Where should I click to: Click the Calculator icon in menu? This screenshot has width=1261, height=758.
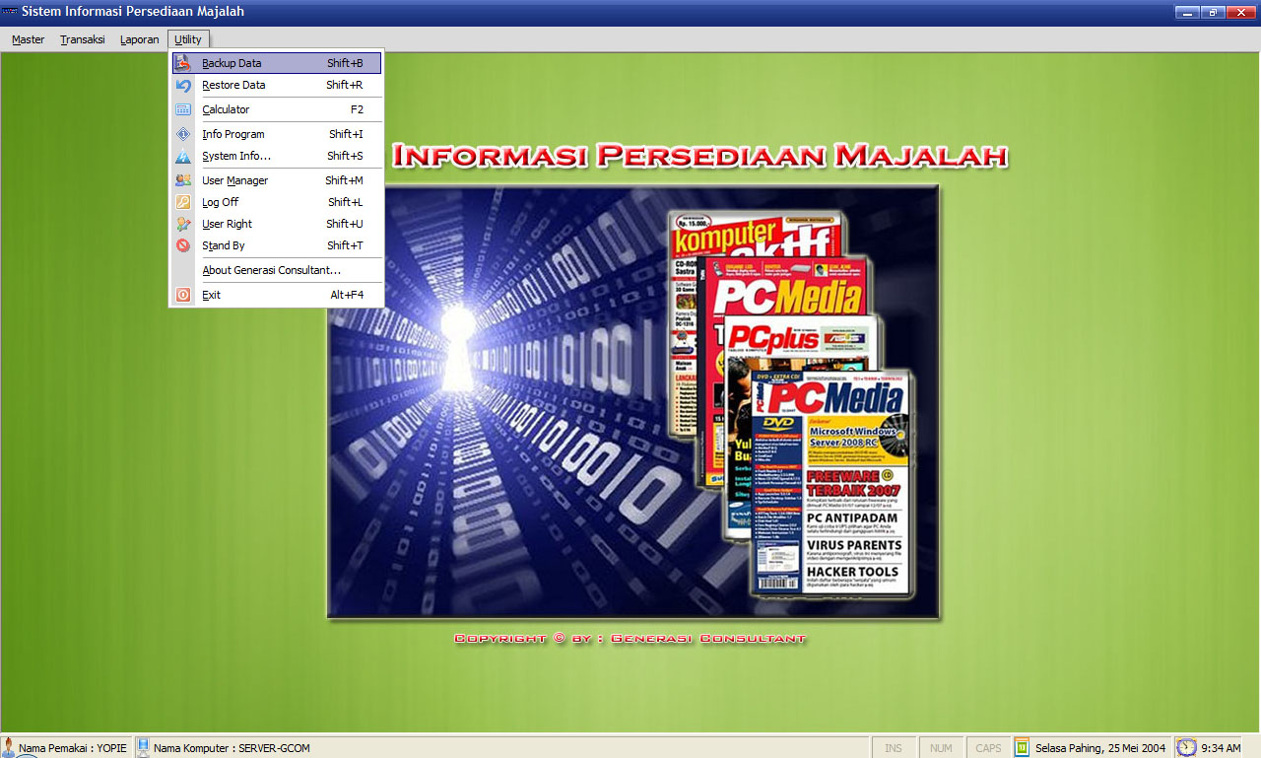point(183,109)
